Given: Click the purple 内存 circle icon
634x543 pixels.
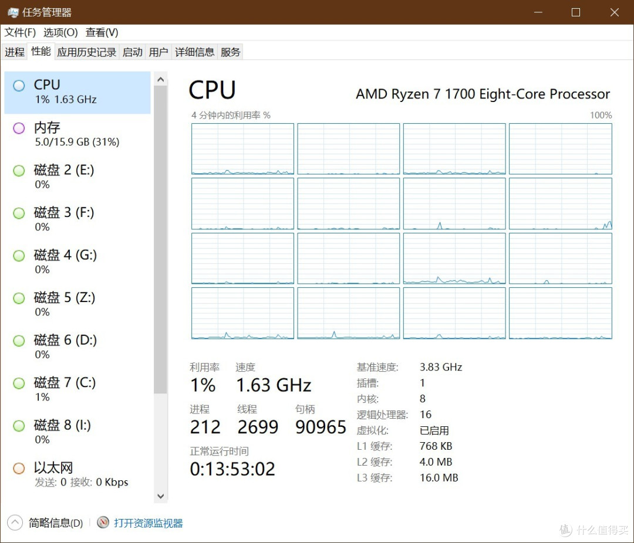Looking at the screenshot, I should (x=19, y=128).
